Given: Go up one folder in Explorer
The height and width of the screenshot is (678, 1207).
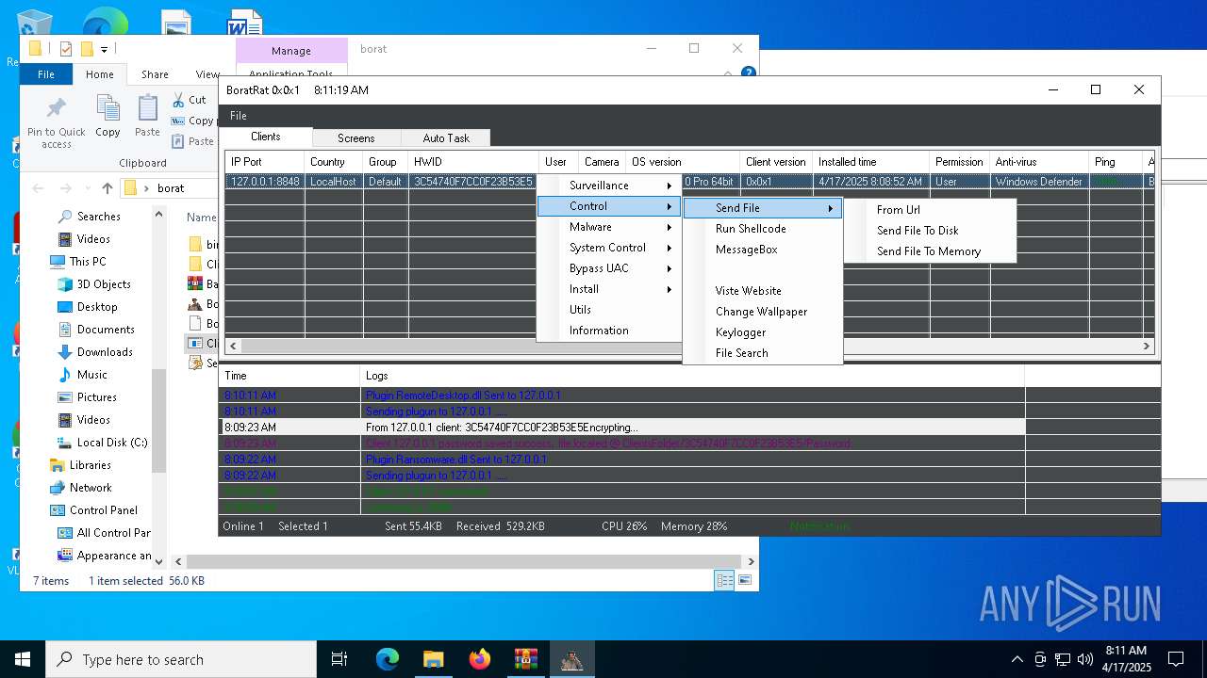Looking at the screenshot, I should pos(107,188).
